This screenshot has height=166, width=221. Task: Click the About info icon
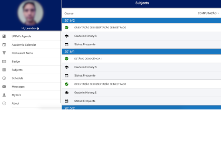tap(4, 103)
